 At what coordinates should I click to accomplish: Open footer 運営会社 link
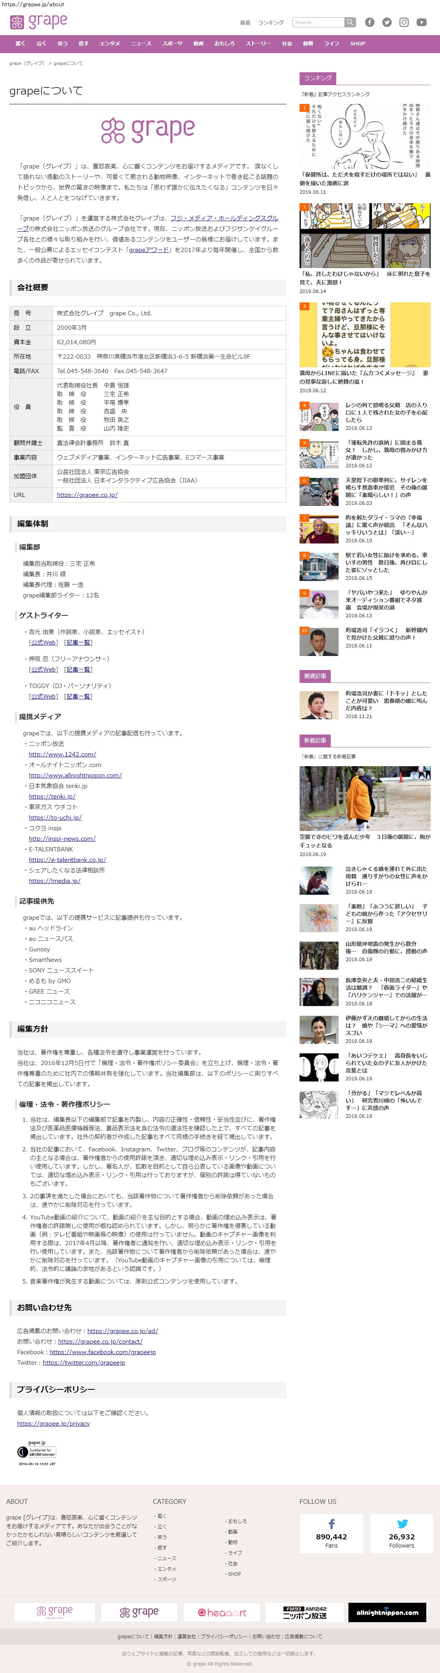[x=186, y=1637]
